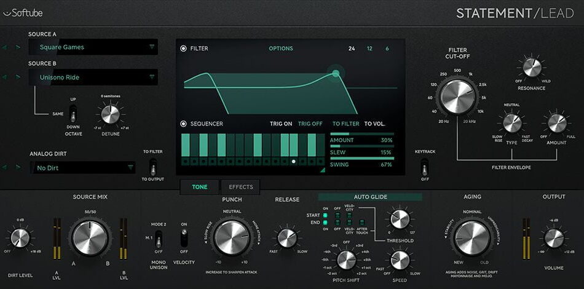584x289 pixels.
Task: Open the Source B dropdown 'Unisono Ride'
Action: coord(97,77)
